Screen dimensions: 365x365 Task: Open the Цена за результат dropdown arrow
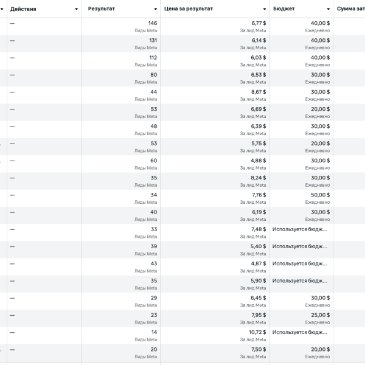pos(264,9)
